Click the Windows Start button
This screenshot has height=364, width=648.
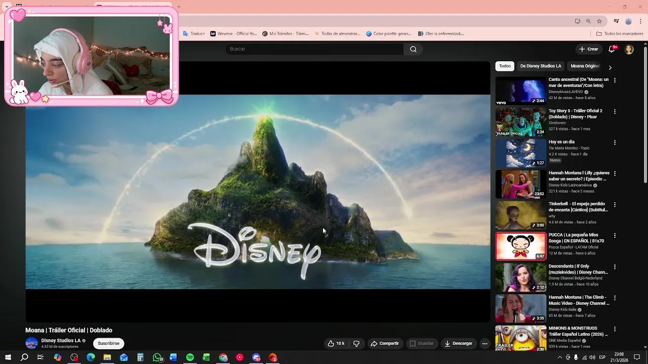8,357
